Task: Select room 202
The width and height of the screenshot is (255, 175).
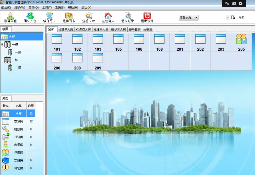Action: click(200, 43)
